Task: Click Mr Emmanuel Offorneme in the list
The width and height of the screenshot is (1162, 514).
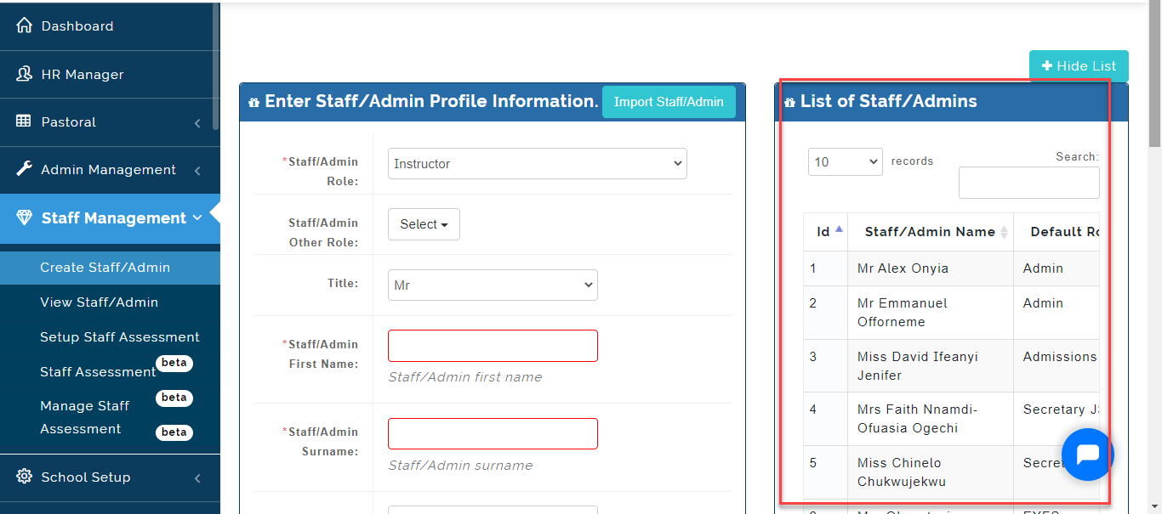Action: pos(902,313)
